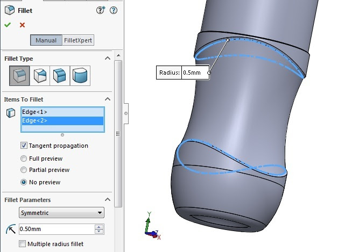This screenshot has width=345, height=252.
Task: Collapse the Fillet Type section
Action: point(108,58)
